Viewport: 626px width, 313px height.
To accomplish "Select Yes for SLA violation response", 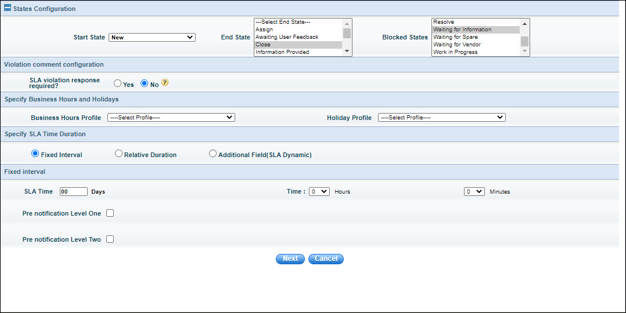I will click(x=118, y=83).
